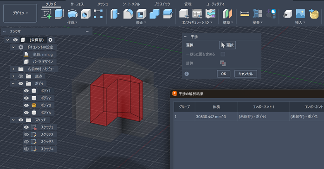This screenshot has width=324, height=169.
Task: Click the Document Settings gear icon
Action: point(21,47)
